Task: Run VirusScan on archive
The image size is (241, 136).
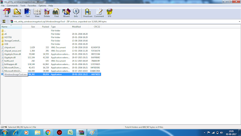Action: click(x=88, y=13)
